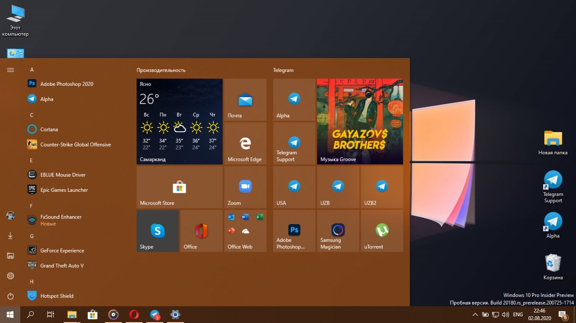576x323 pixels.
Task: Show hidden system tray icons
Action: point(475,314)
